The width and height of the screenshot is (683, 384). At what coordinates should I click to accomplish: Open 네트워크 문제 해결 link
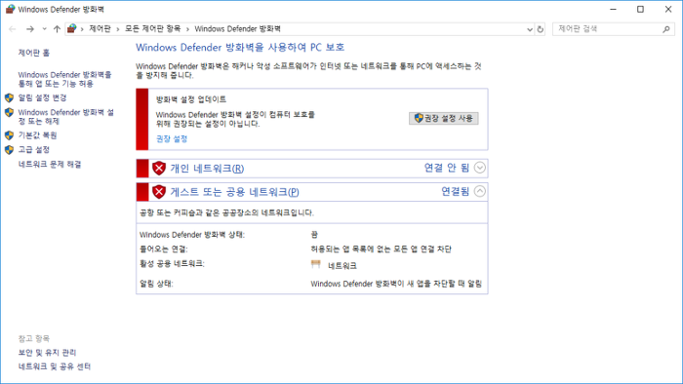50,164
